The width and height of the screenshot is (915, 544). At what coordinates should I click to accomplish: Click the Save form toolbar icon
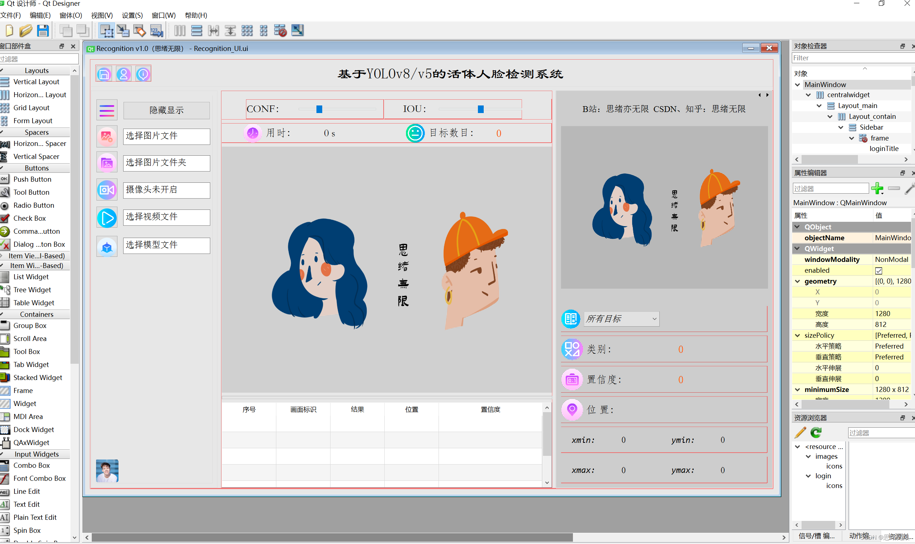43,31
